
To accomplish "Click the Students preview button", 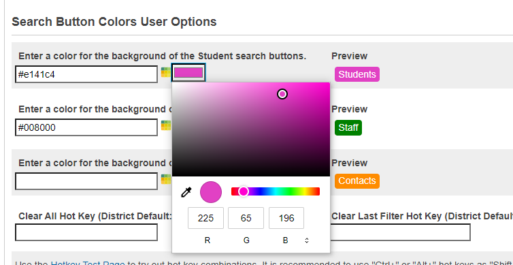I will click(x=357, y=74).
